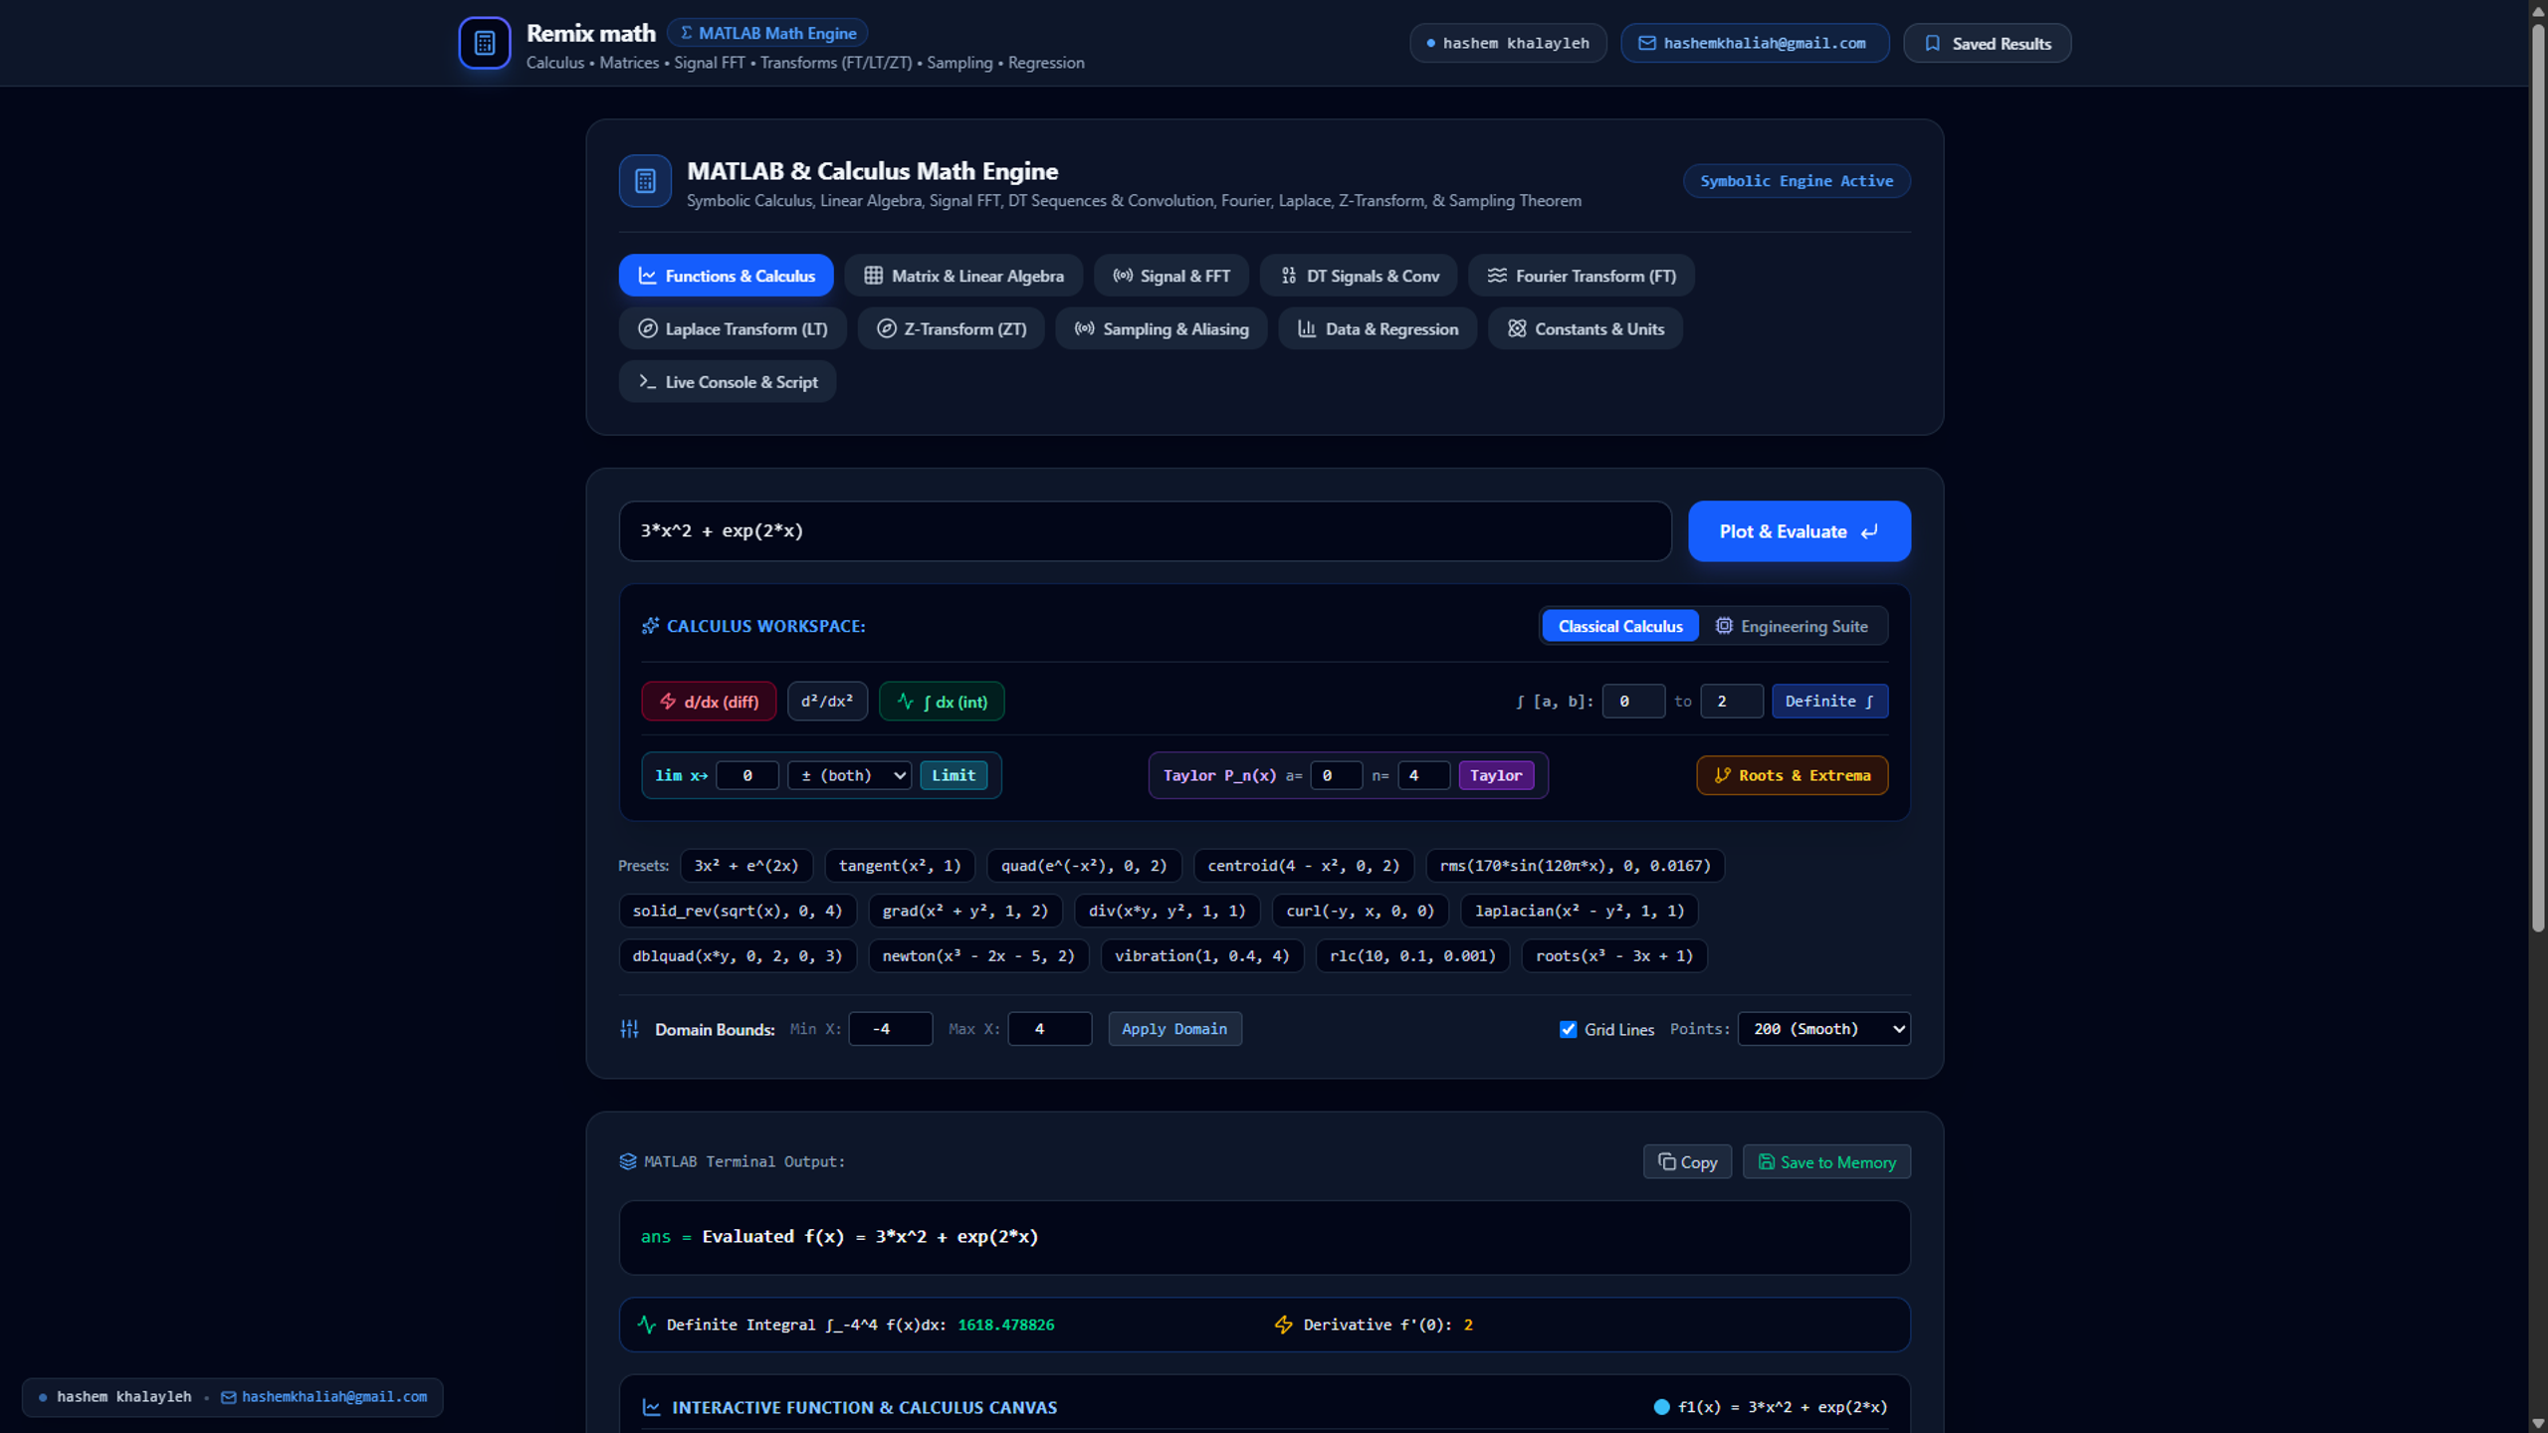The width and height of the screenshot is (2548, 1433).
Task: Click the sparkle icon beside CALCULUS WORKSPACE
Action: coord(650,626)
